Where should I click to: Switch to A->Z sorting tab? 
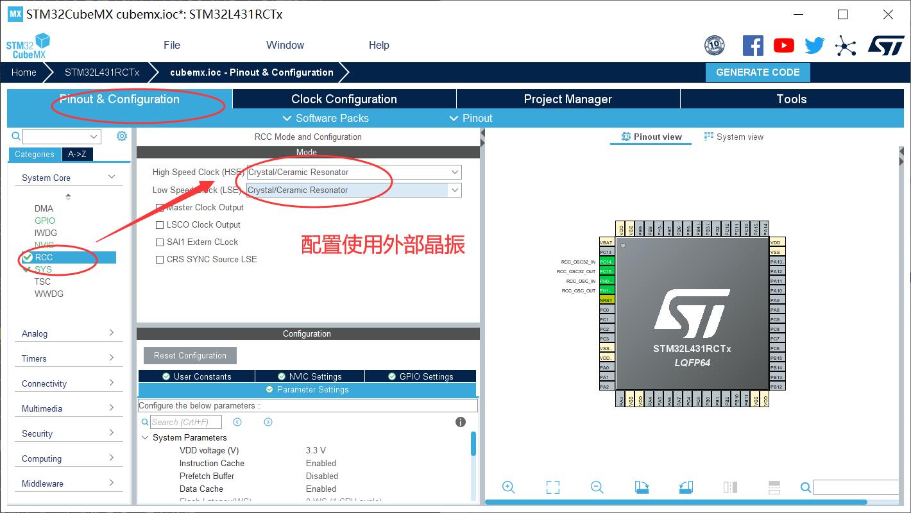77,154
